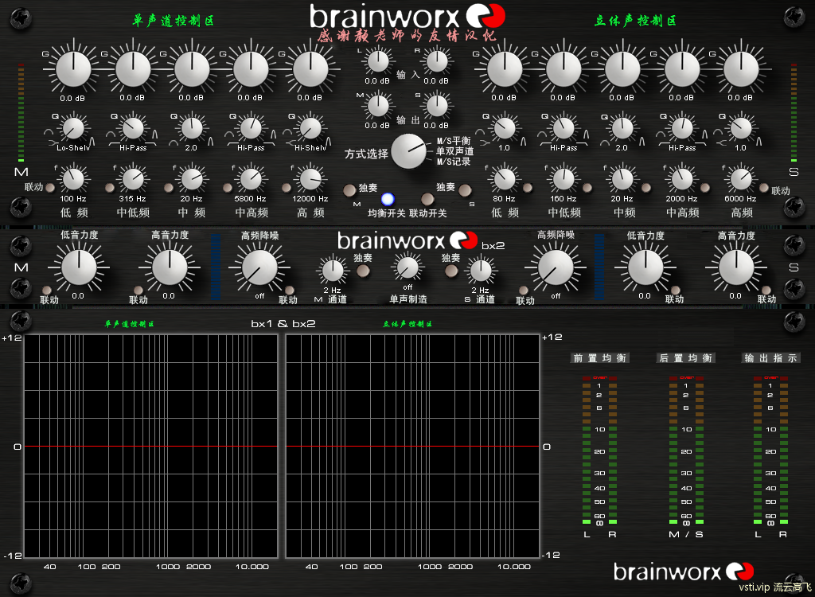This screenshot has height=597, width=815.
Task: Click the mono 100 Hz frequency knob
Action: pyautogui.click(x=73, y=179)
